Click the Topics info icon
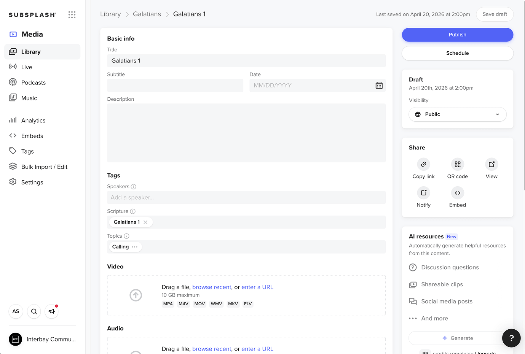 pos(126,236)
